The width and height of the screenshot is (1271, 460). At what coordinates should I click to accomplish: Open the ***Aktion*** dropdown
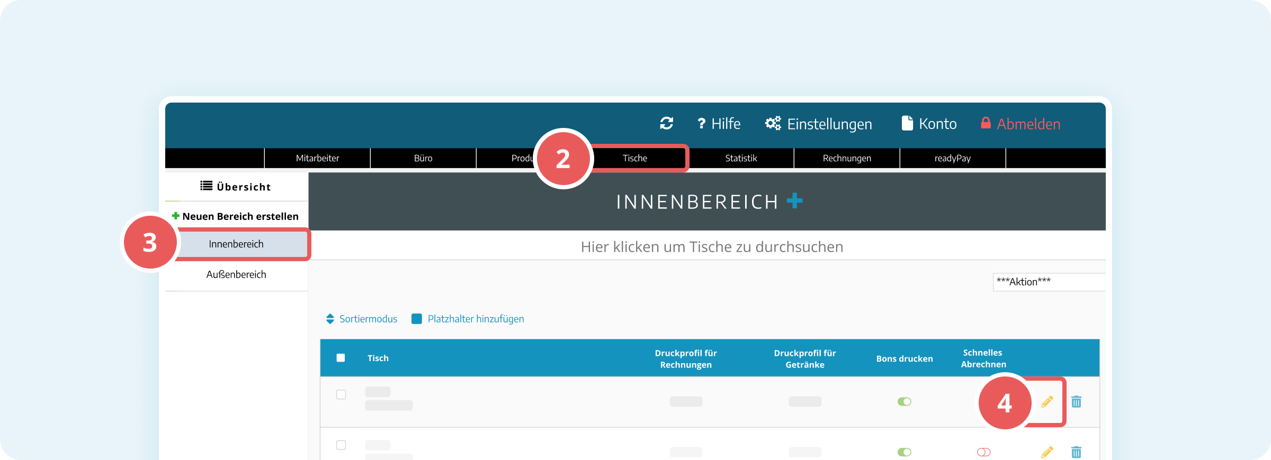click(x=1049, y=282)
